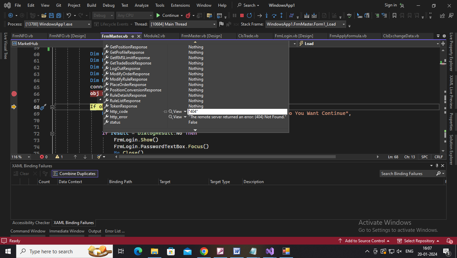
Task: Open Microsoft Edge from the taskbar
Action: 138,251
